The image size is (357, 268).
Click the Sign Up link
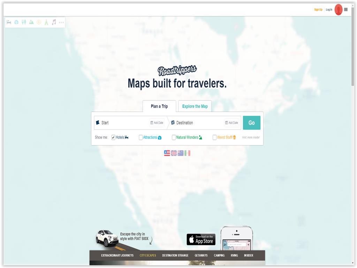coord(318,9)
